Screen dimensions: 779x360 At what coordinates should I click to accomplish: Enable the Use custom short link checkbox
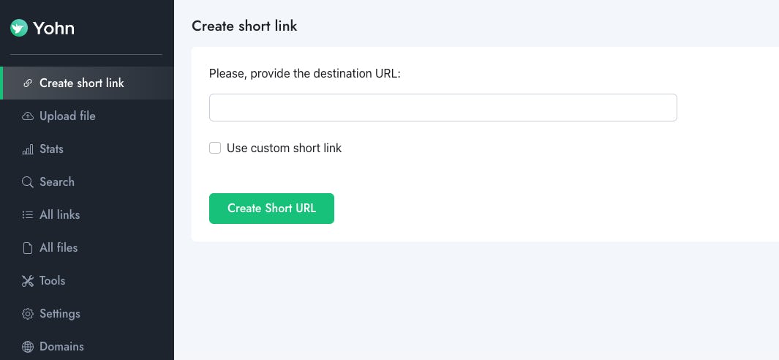coord(215,148)
